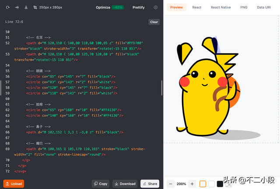Open the React Native tab
The image size is (280, 189).
pyautogui.click(x=220, y=7)
